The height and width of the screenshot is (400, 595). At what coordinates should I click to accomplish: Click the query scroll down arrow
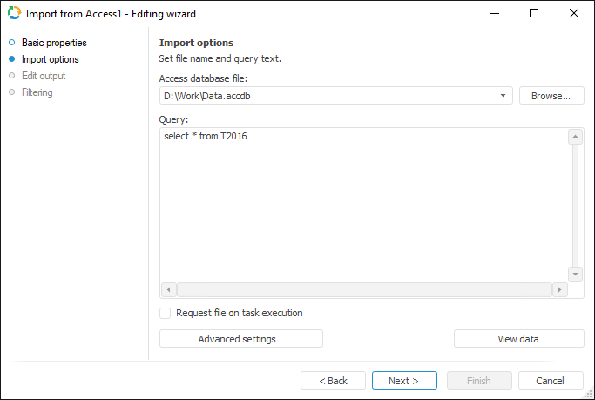(575, 274)
